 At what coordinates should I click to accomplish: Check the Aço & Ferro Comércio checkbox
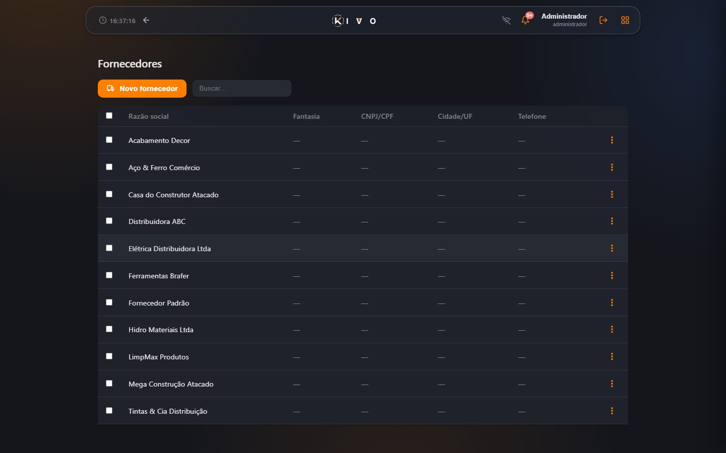(x=109, y=167)
